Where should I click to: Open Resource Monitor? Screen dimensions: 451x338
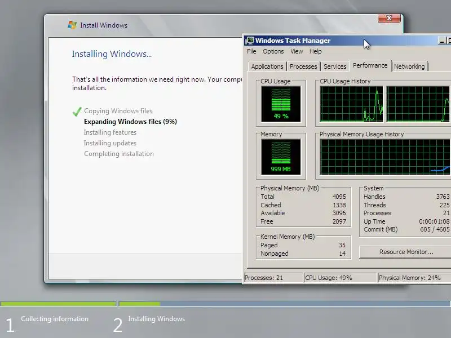[406, 252]
